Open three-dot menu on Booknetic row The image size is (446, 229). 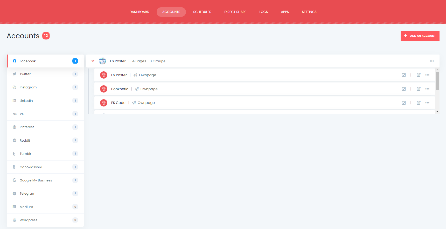427,89
